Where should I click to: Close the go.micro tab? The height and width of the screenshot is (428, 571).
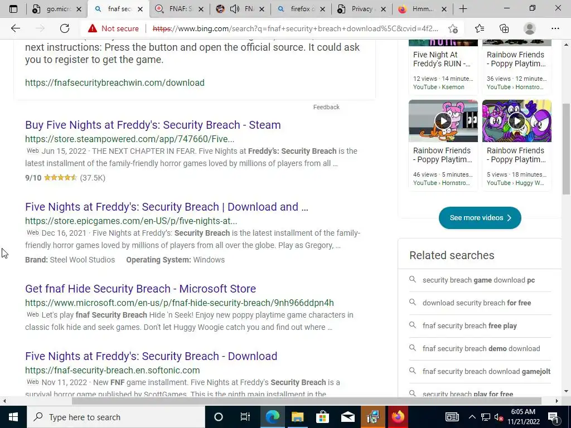[x=79, y=9]
